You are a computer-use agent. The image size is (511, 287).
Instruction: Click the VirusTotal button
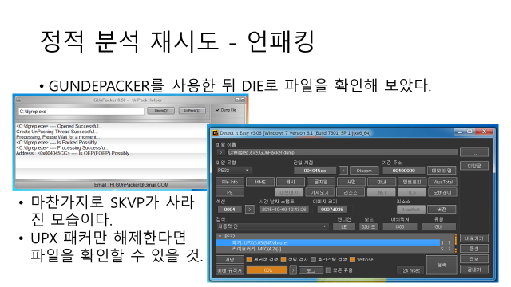coord(442,182)
